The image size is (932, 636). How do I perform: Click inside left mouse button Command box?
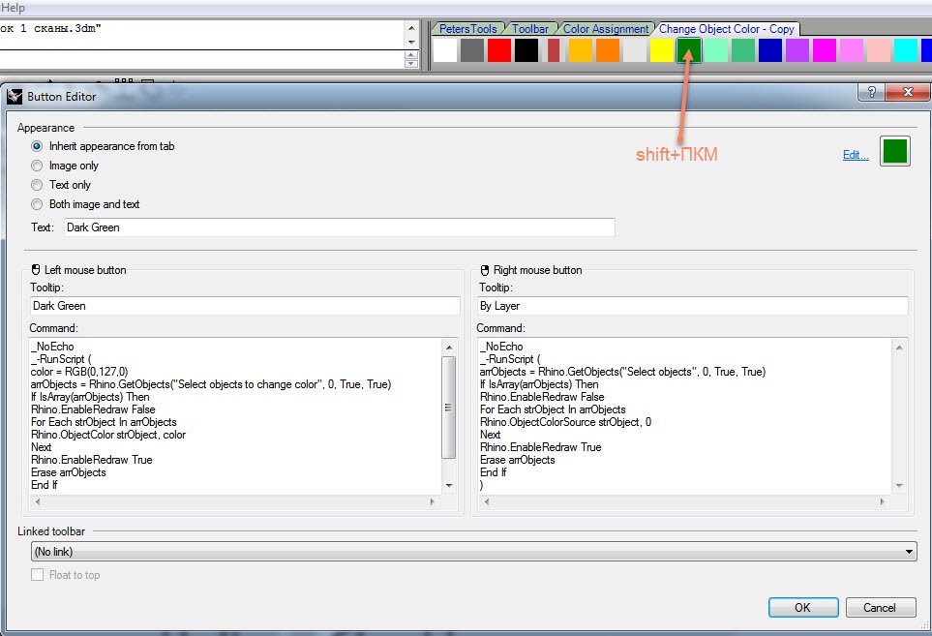235,416
